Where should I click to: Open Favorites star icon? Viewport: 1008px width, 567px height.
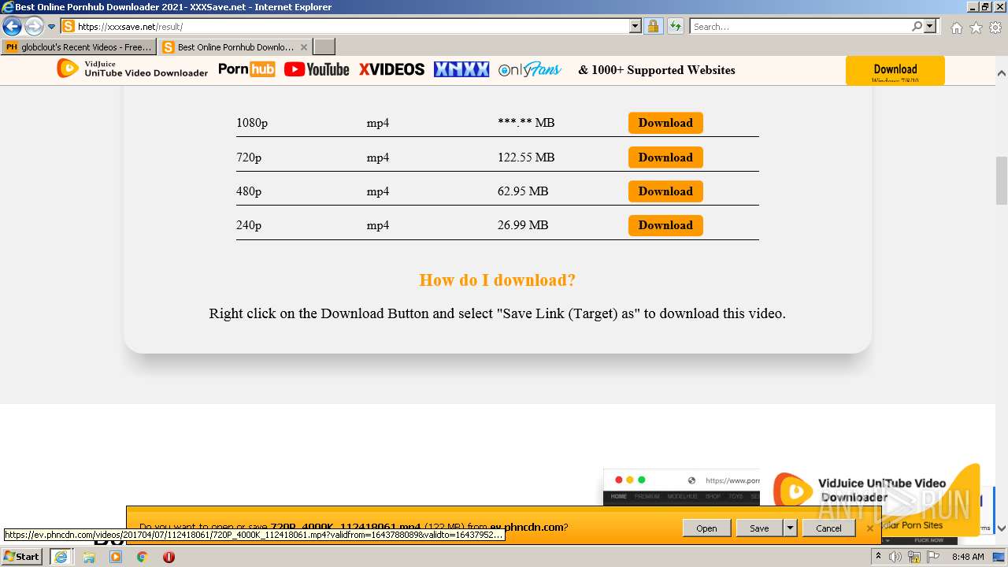(x=976, y=28)
